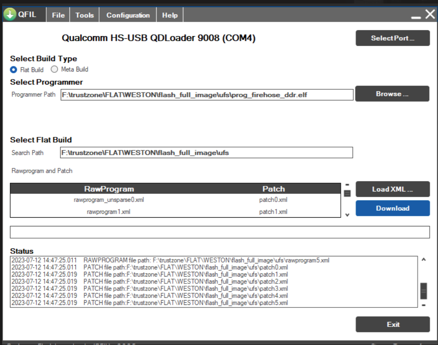Screen dimensions: 438x345
Task: Open the Tools menu
Action: [x=84, y=15]
